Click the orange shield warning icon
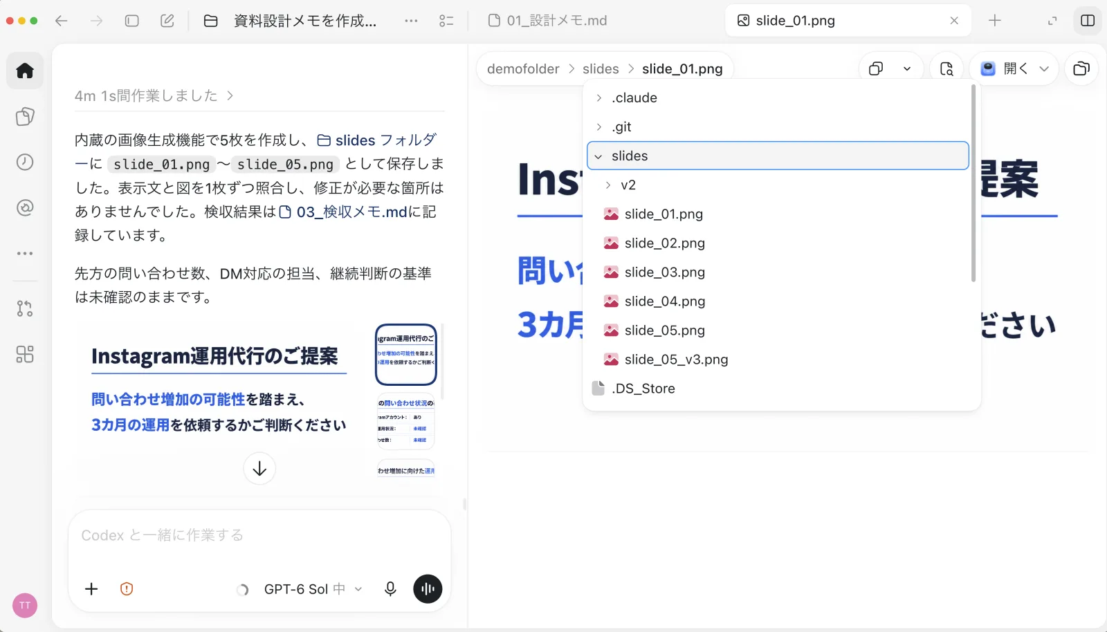 127,589
